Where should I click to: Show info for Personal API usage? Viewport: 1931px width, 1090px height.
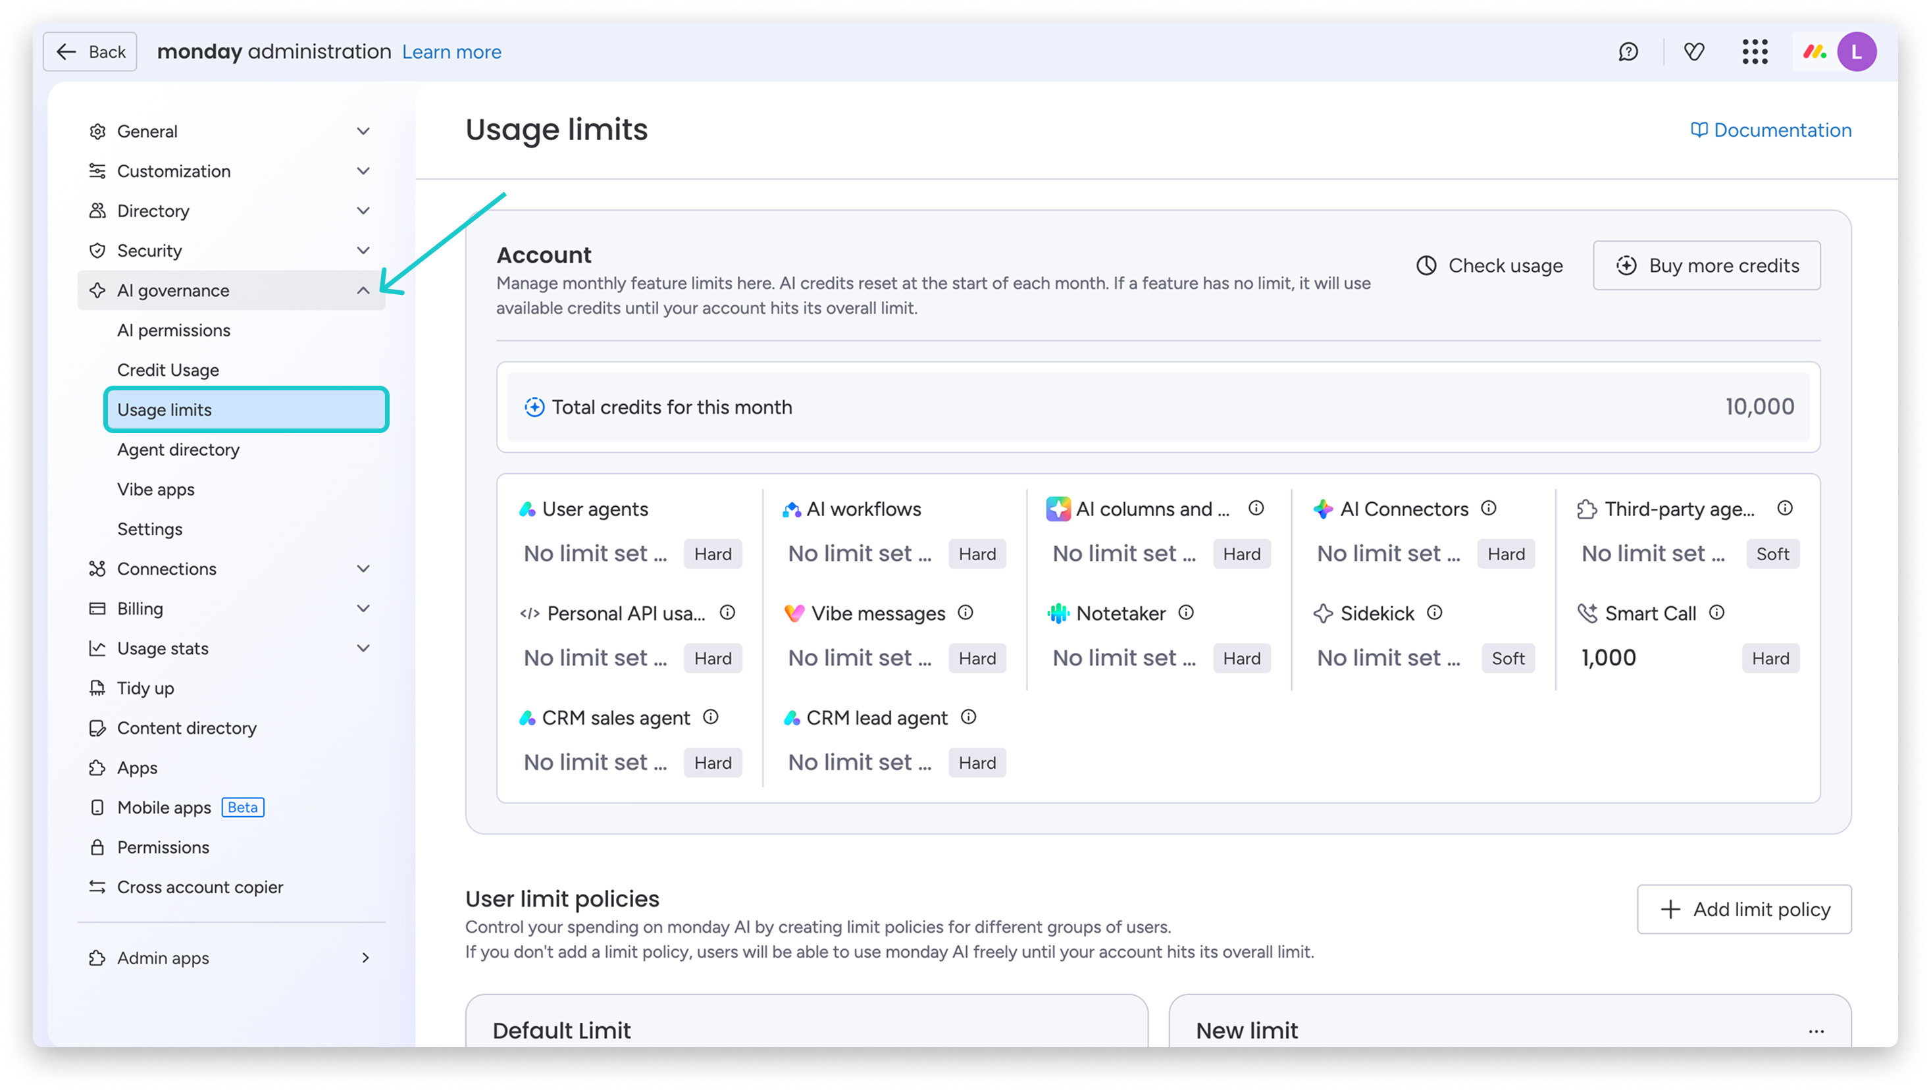point(727,613)
